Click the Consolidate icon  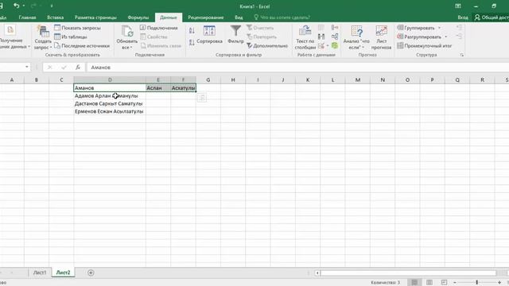pos(335,28)
